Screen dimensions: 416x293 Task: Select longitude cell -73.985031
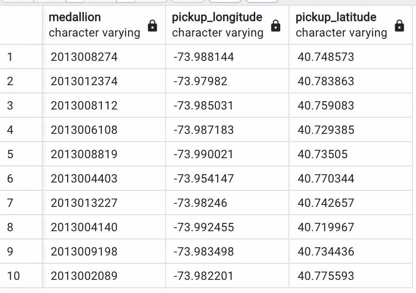[x=204, y=106]
